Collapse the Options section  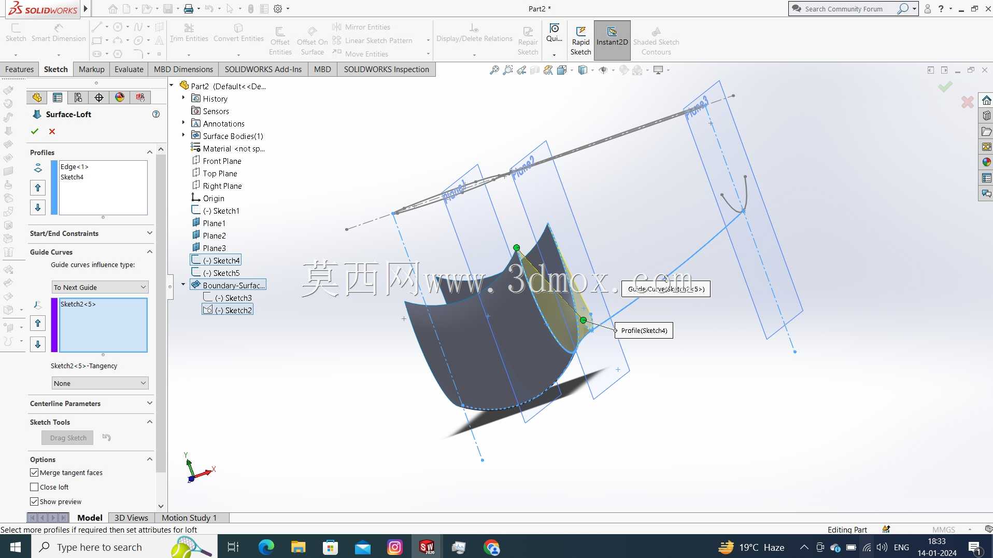point(150,459)
